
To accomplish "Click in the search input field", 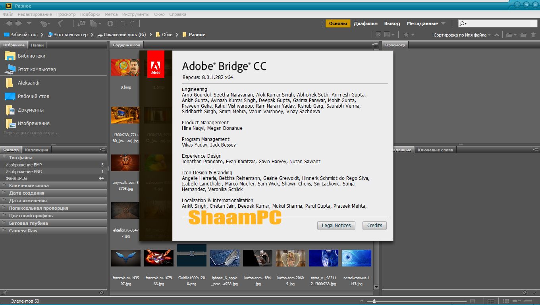I will pos(502,24).
